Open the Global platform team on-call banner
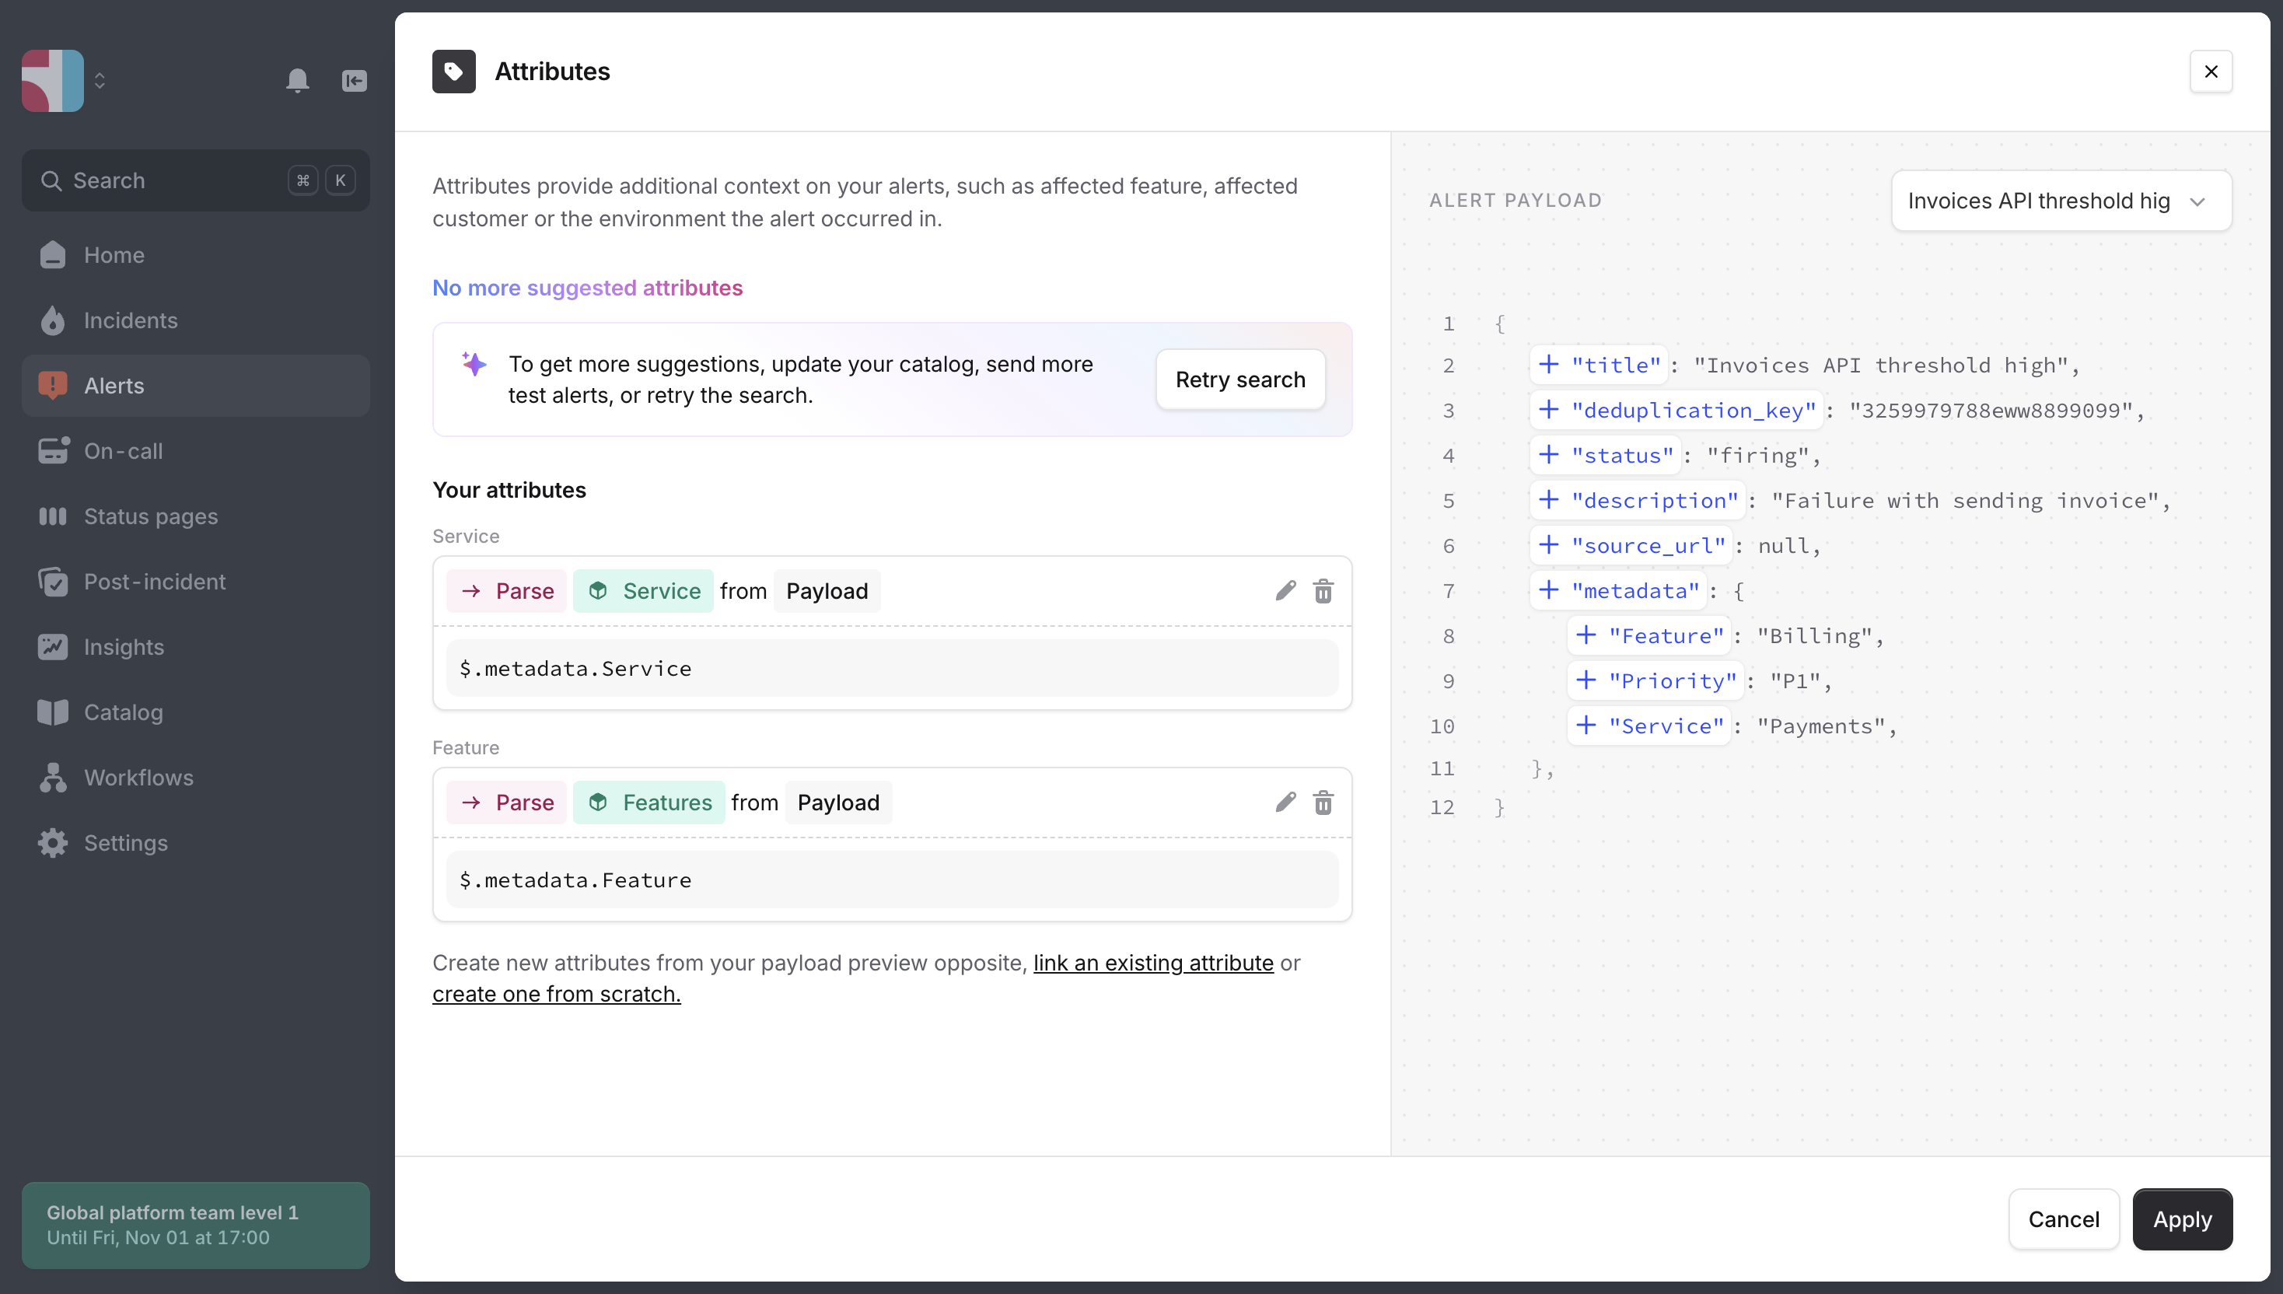The height and width of the screenshot is (1294, 2283). (195, 1224)
